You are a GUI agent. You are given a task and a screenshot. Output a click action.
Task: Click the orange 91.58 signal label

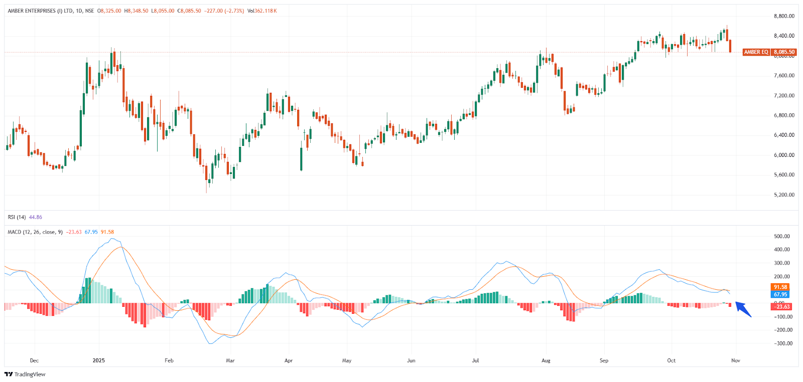(x=780, y=287)
